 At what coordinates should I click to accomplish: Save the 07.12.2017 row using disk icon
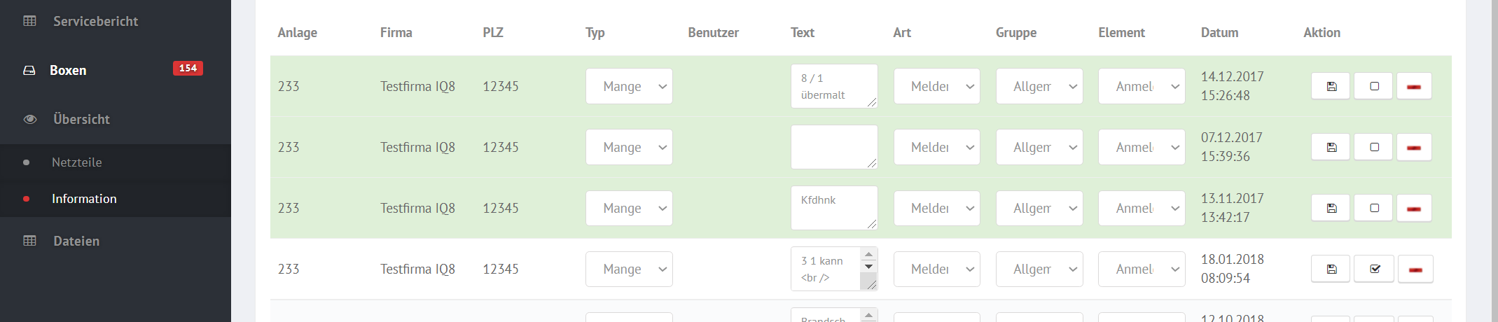(x=1331, y=147)
